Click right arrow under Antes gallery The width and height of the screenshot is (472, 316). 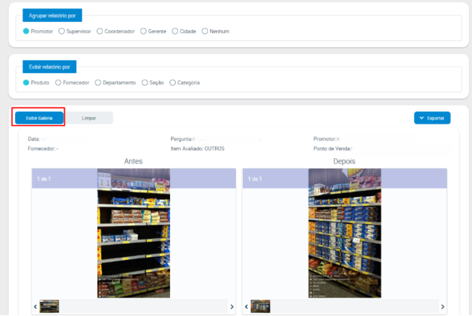(231, 306)
